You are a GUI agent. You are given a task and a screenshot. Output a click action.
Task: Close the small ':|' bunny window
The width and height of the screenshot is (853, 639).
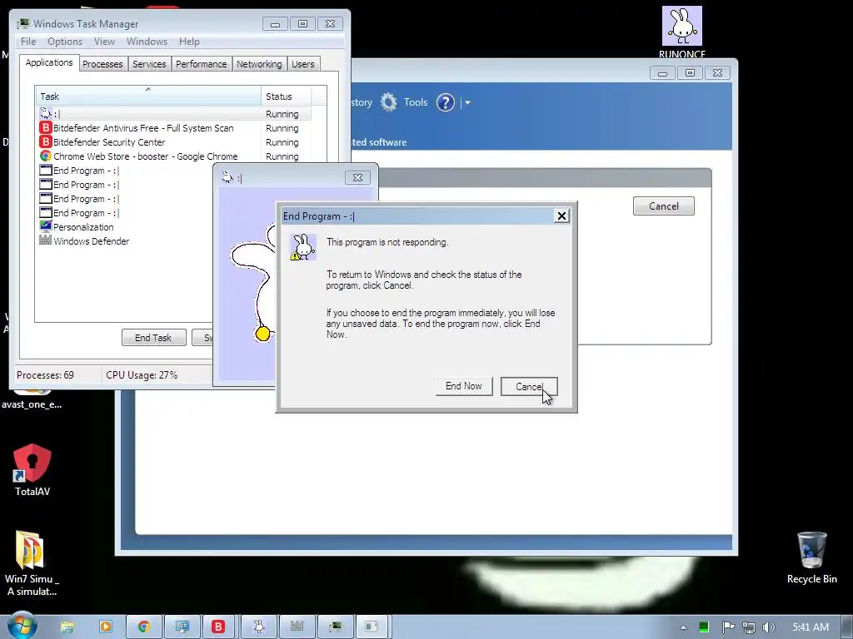coord(357,178)
